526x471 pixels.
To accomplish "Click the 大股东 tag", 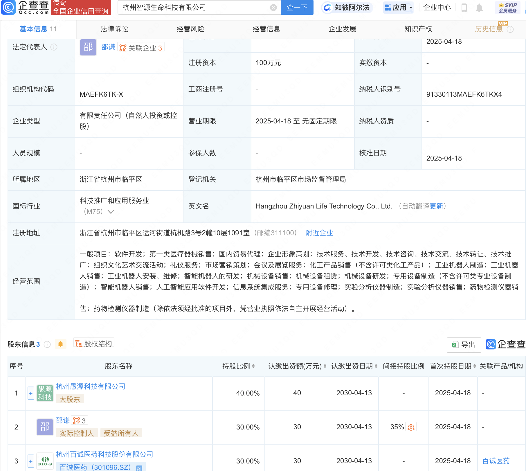I will (70, 399).
